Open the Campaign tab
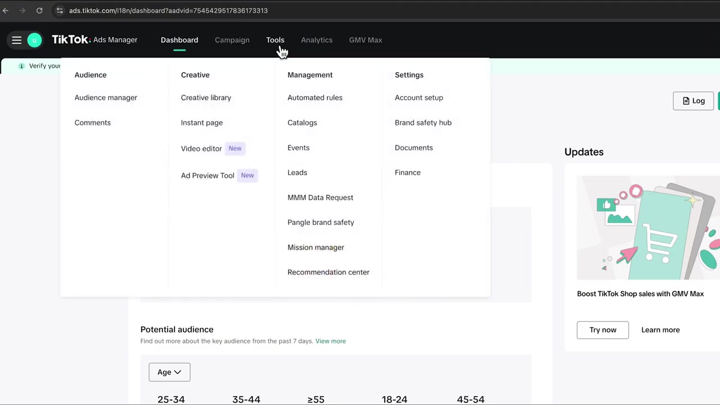This screenshot has height=405, width=720. 232,40
